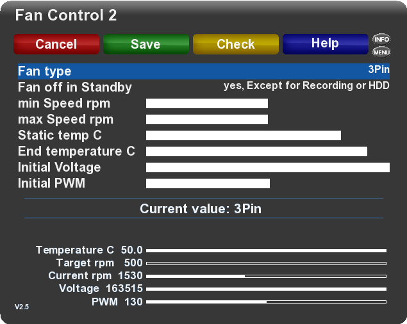407x324 pixels.
Task: Click the 'Current value: 3Pin' text
Action: [x=201, y=209]
